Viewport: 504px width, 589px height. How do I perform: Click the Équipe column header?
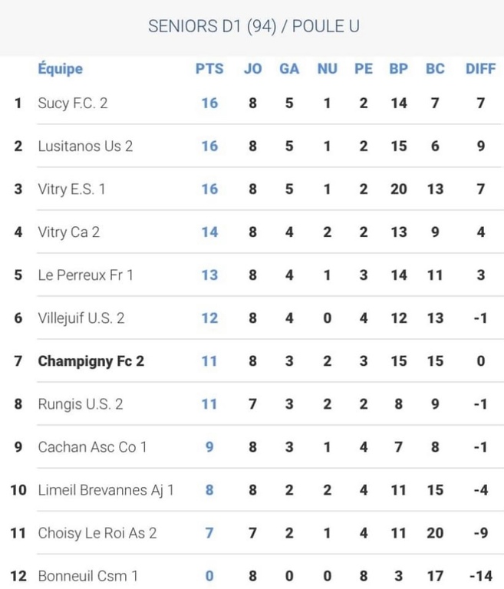60,68
